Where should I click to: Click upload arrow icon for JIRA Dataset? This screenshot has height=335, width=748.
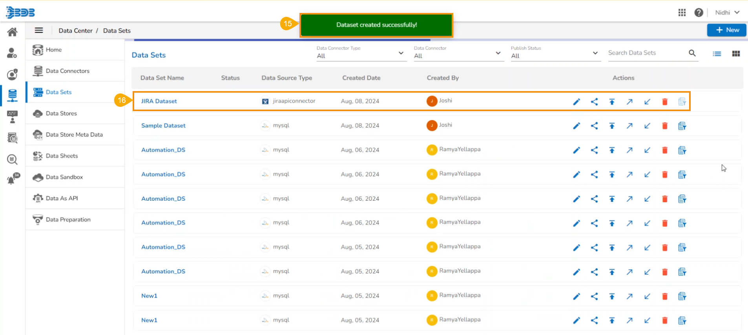click(612, 102)
